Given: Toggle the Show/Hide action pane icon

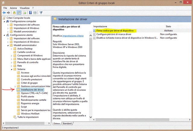Looking at the screenshot, I should pos(35,13).
